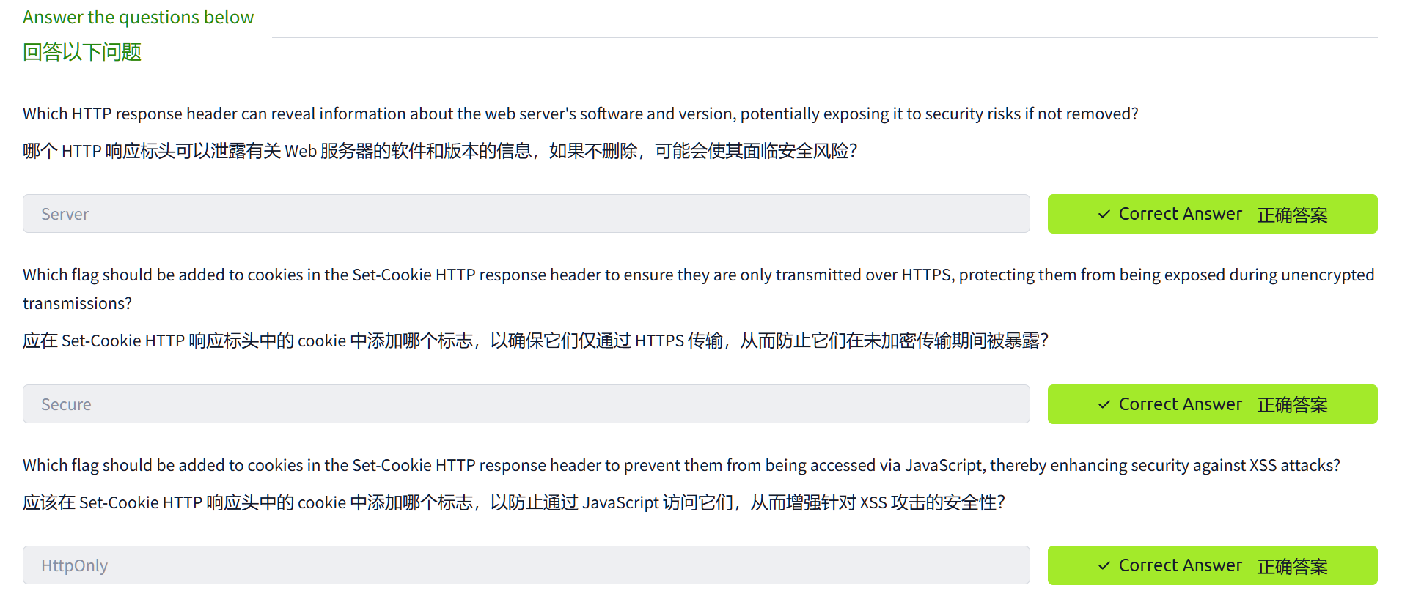This screenshot has height=602, width=1402.
Task: Select the HttpOnly answer input field
Action: pyautogui.click(x=526, y=565)
